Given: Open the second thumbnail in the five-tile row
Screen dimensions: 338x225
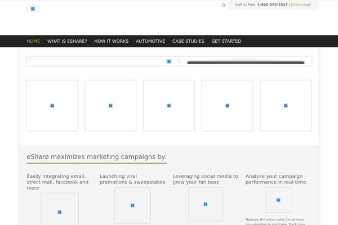Looking at the screenshot, I should point(110,106).
